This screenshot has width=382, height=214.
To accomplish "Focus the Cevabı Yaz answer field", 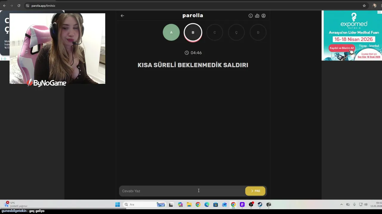I will tap(182, 191).
